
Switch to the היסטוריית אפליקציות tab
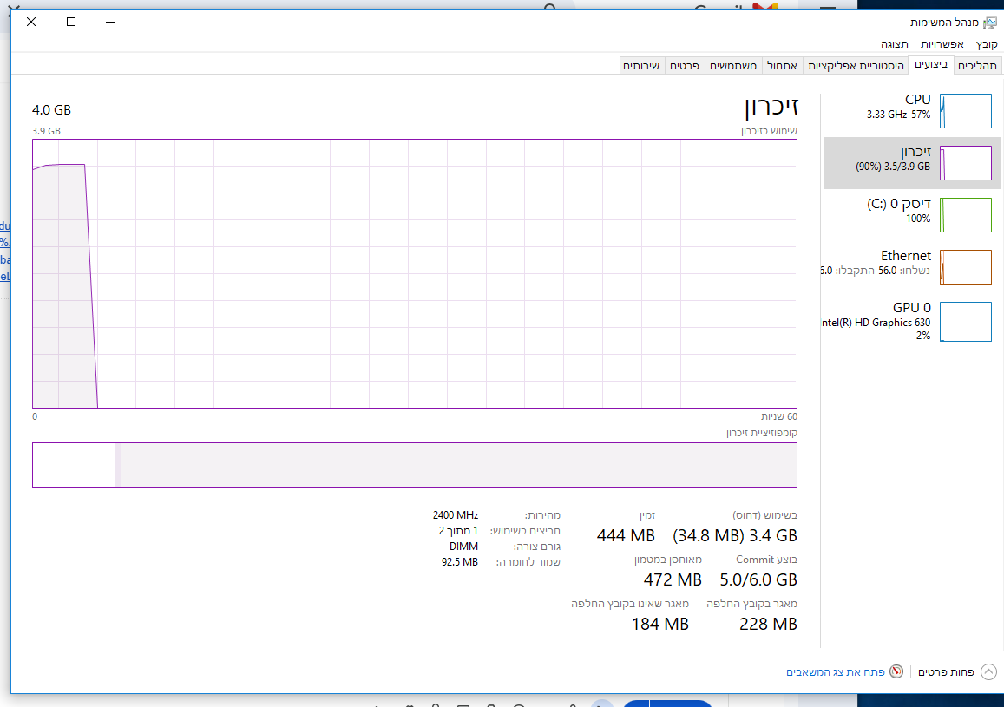[856, 66]
